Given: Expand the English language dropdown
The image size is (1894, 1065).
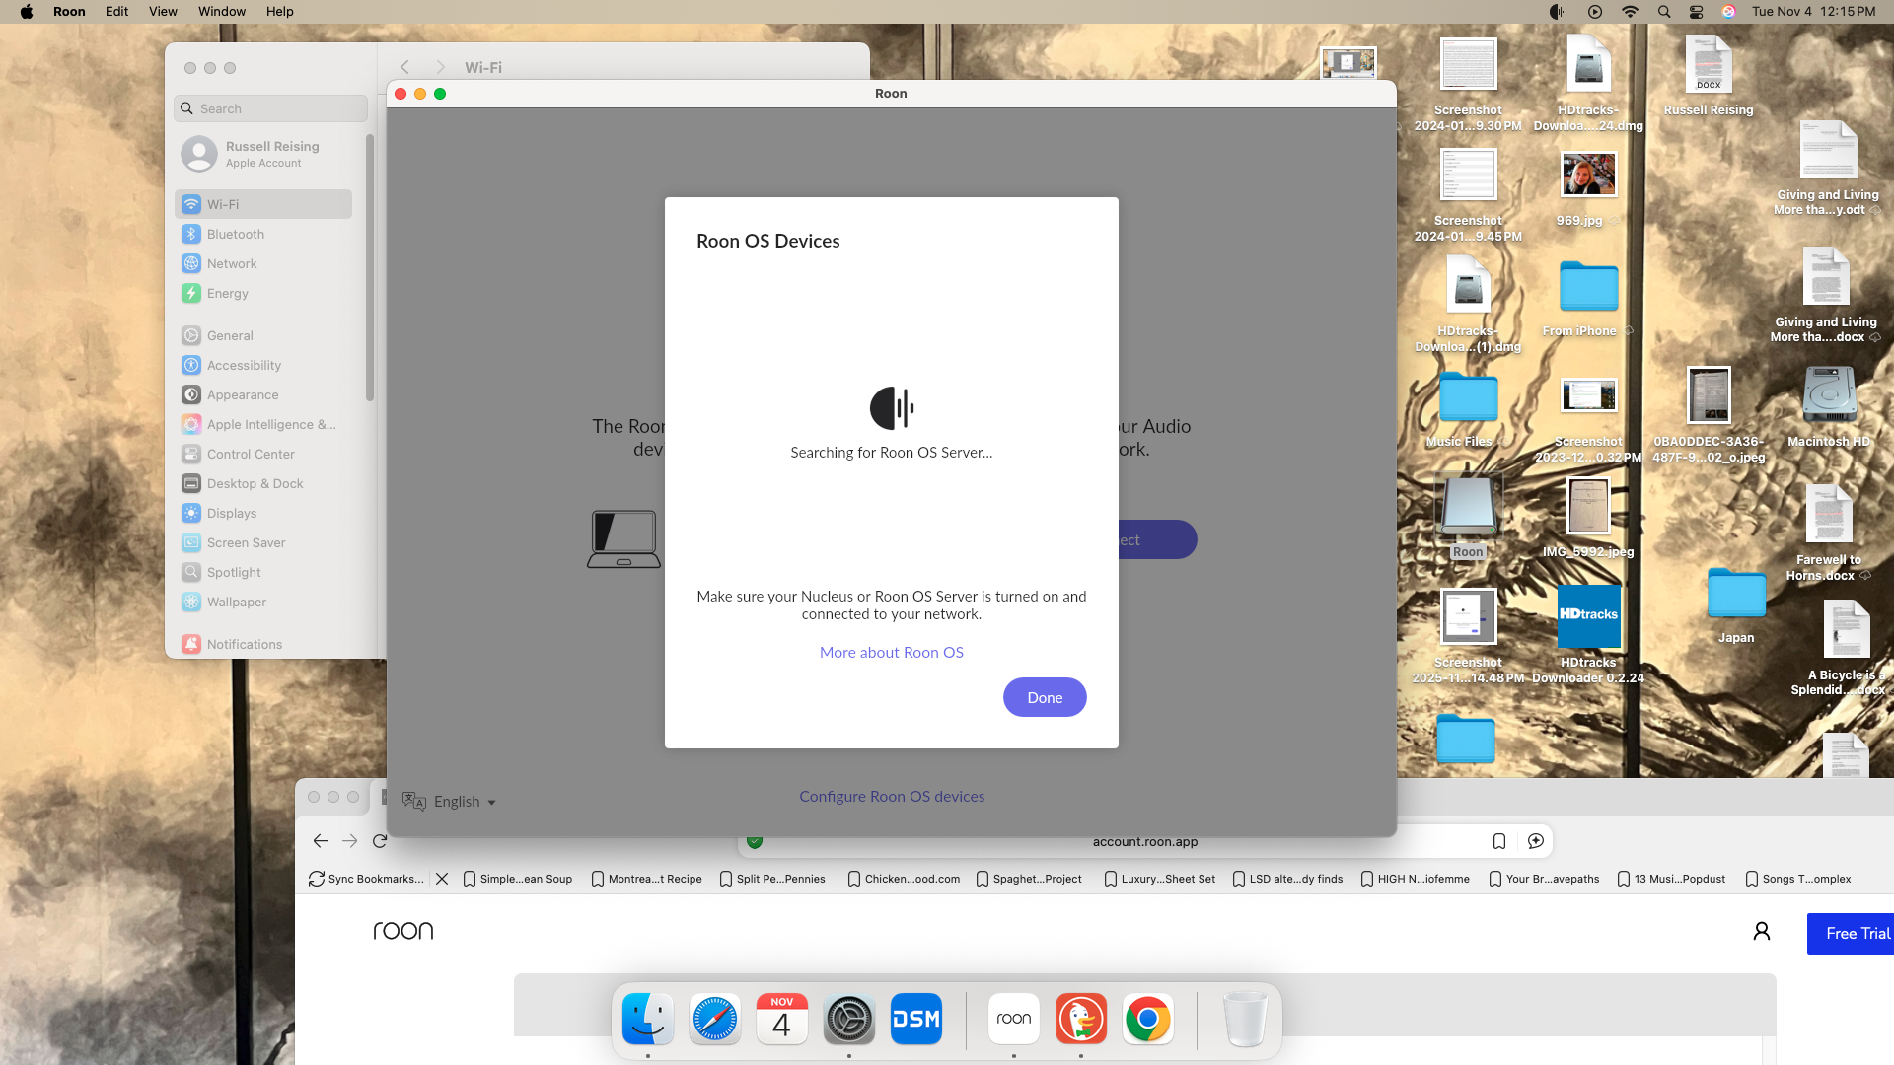Looking at the screenshot, I should [x=464, y=802].
